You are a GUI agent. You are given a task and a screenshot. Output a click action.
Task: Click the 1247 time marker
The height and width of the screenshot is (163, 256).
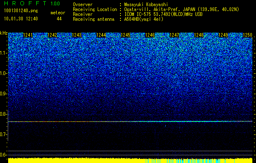174,35
